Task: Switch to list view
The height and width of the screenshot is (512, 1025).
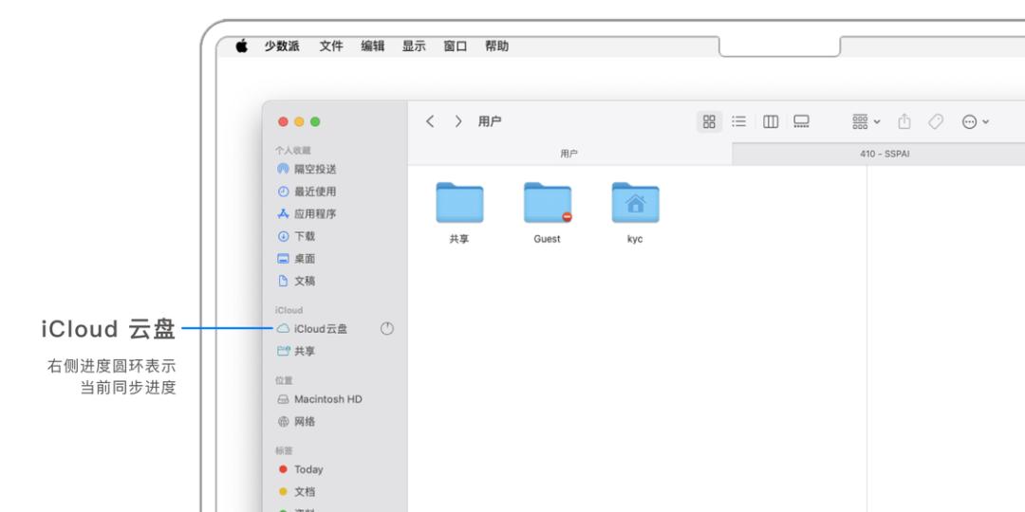Action: coord(738,121)
